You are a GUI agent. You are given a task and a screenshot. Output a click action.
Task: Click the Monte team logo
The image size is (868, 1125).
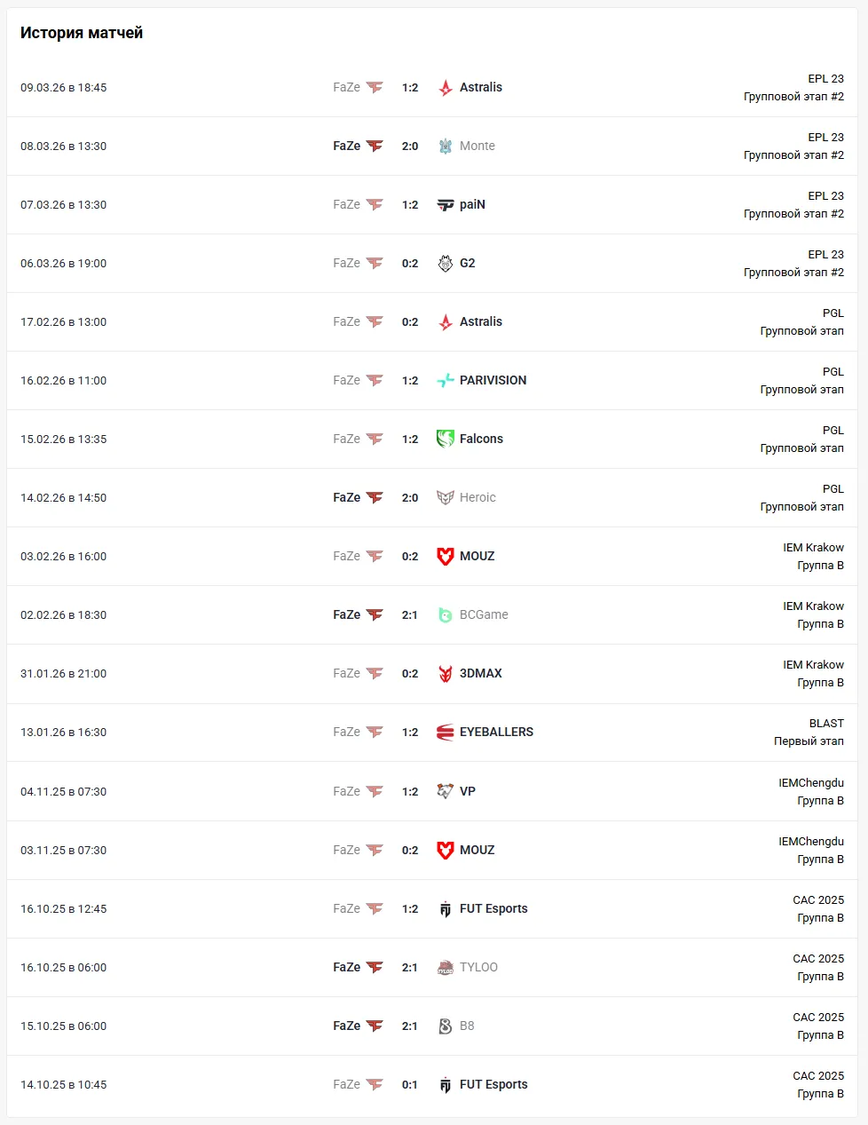[446, 147]
